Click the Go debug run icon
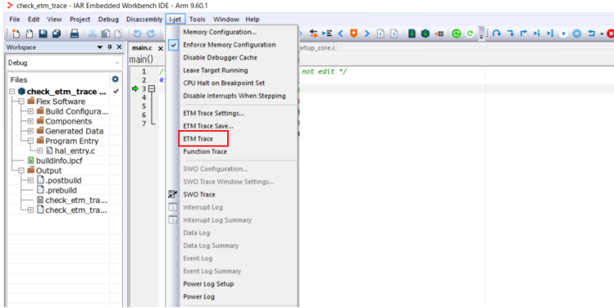Screen dimensions: 614x308 (563, 33)
